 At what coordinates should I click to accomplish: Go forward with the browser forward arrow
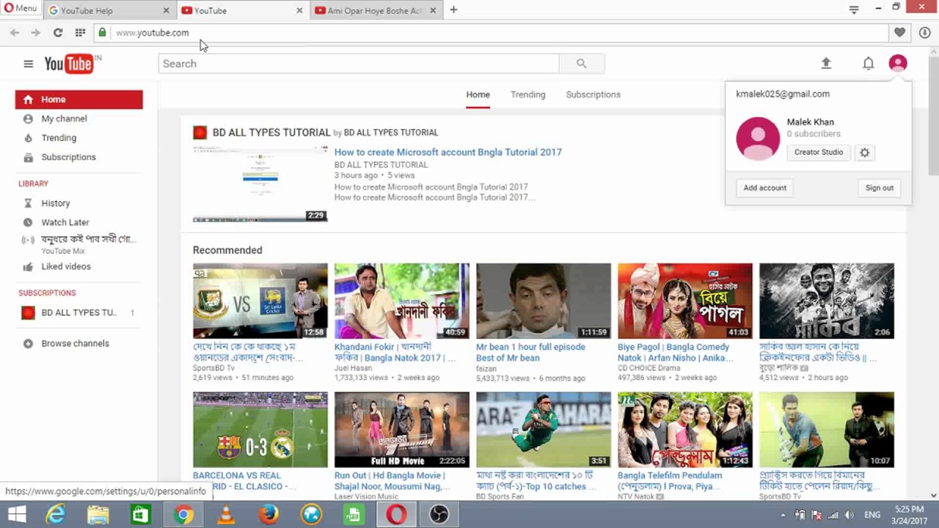pyautogui.click(x=35, y=32)
